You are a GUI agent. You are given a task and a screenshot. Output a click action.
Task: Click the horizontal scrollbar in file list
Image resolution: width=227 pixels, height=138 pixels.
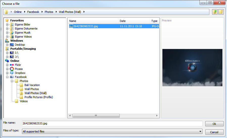pos(96,116)
